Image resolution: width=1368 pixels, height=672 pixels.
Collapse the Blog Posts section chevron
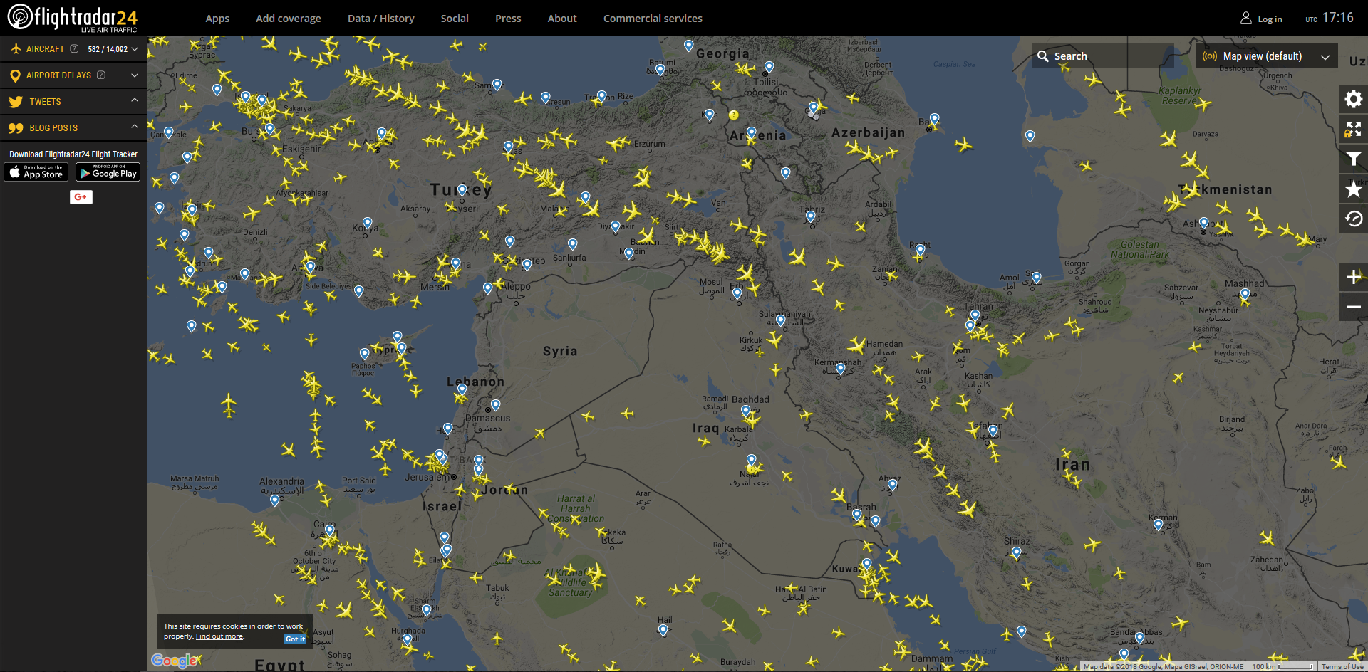pyautogui.click(x=135, y=127)
